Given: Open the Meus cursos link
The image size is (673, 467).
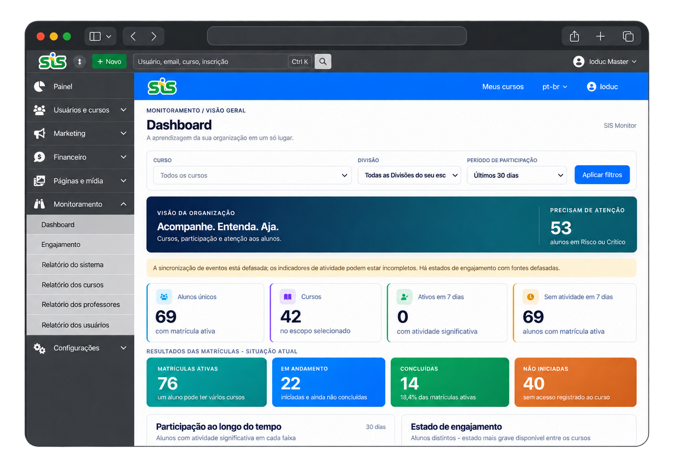Looking at the screenshot, I should pos(503,87).
